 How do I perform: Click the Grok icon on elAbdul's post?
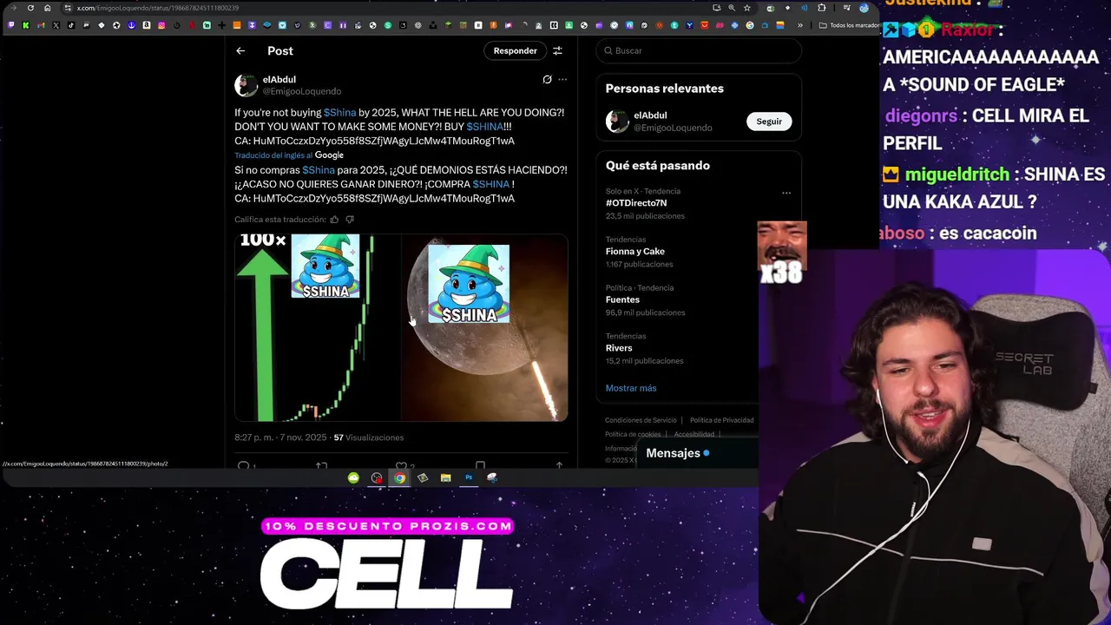tap(547, 79)
